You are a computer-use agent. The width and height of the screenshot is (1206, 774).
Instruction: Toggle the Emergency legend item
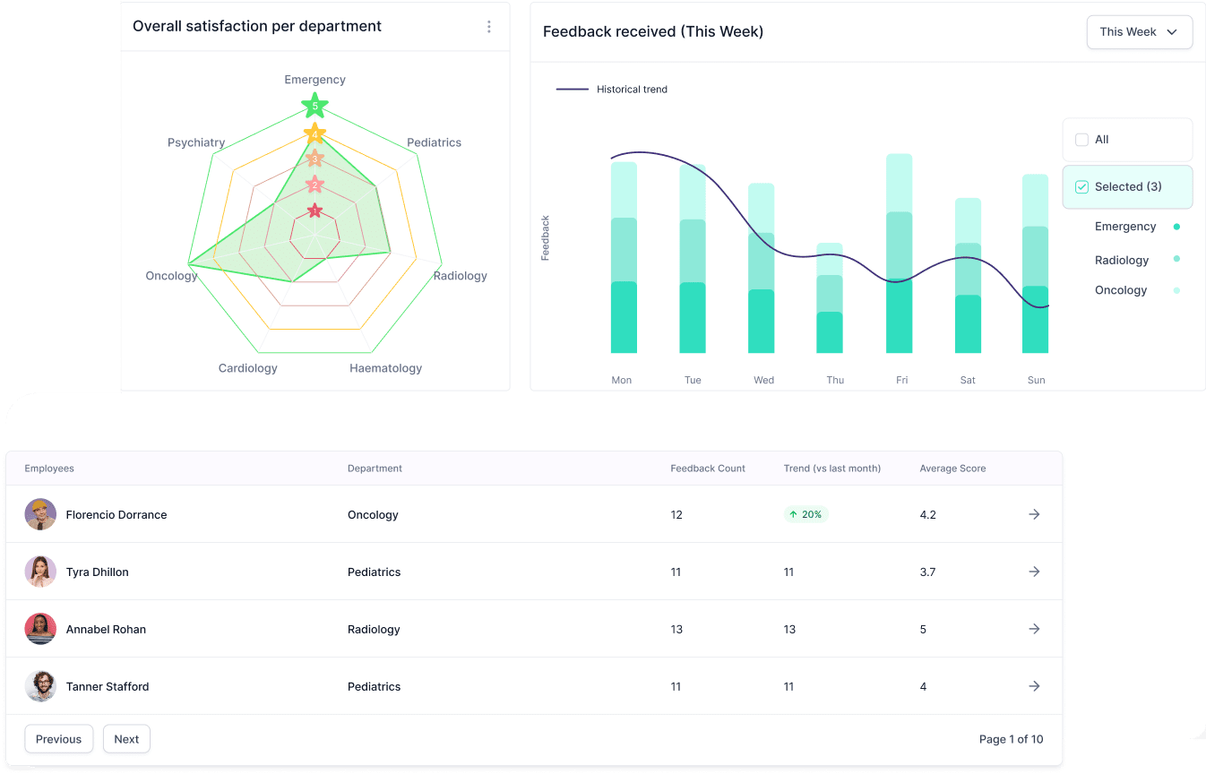[1125, 227]
